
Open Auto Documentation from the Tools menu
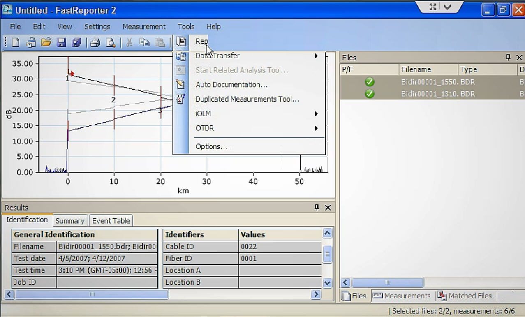[x=231, y=85]
